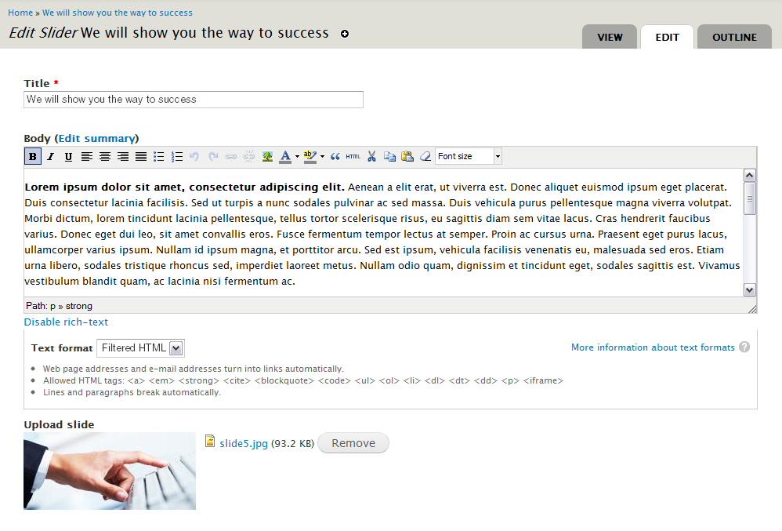Screen dimensions: 782x531
Task: Toggle Italic formatting button
Action: [x=50, y=157]
